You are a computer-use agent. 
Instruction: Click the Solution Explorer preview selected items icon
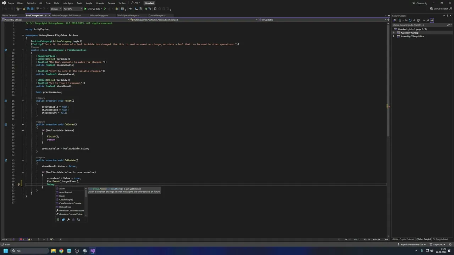(432, 20)
